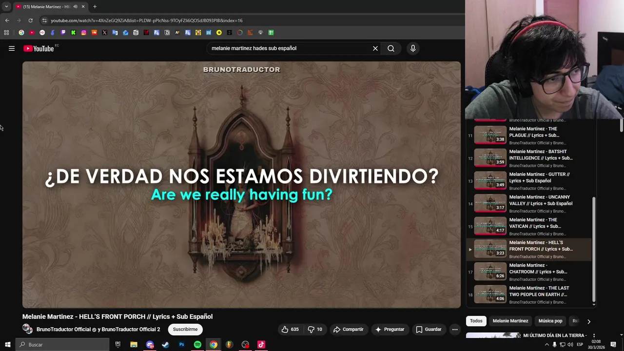Open options for MI ÚLTIMO DÍA EN LA TIERRA
This screenshot has width=624, height=351.
pyautogui.click(x=593, y=336)
